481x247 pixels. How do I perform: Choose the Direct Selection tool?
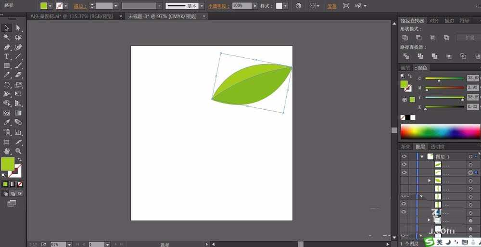pos(18,28)
